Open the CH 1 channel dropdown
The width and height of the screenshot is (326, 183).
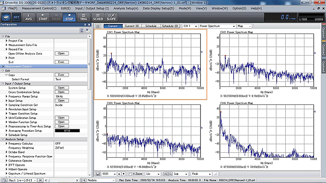tap(190, 26)
